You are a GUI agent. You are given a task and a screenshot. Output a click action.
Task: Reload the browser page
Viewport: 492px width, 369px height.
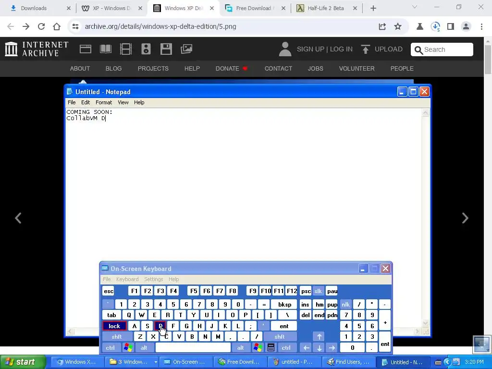[x=41, y=26]
